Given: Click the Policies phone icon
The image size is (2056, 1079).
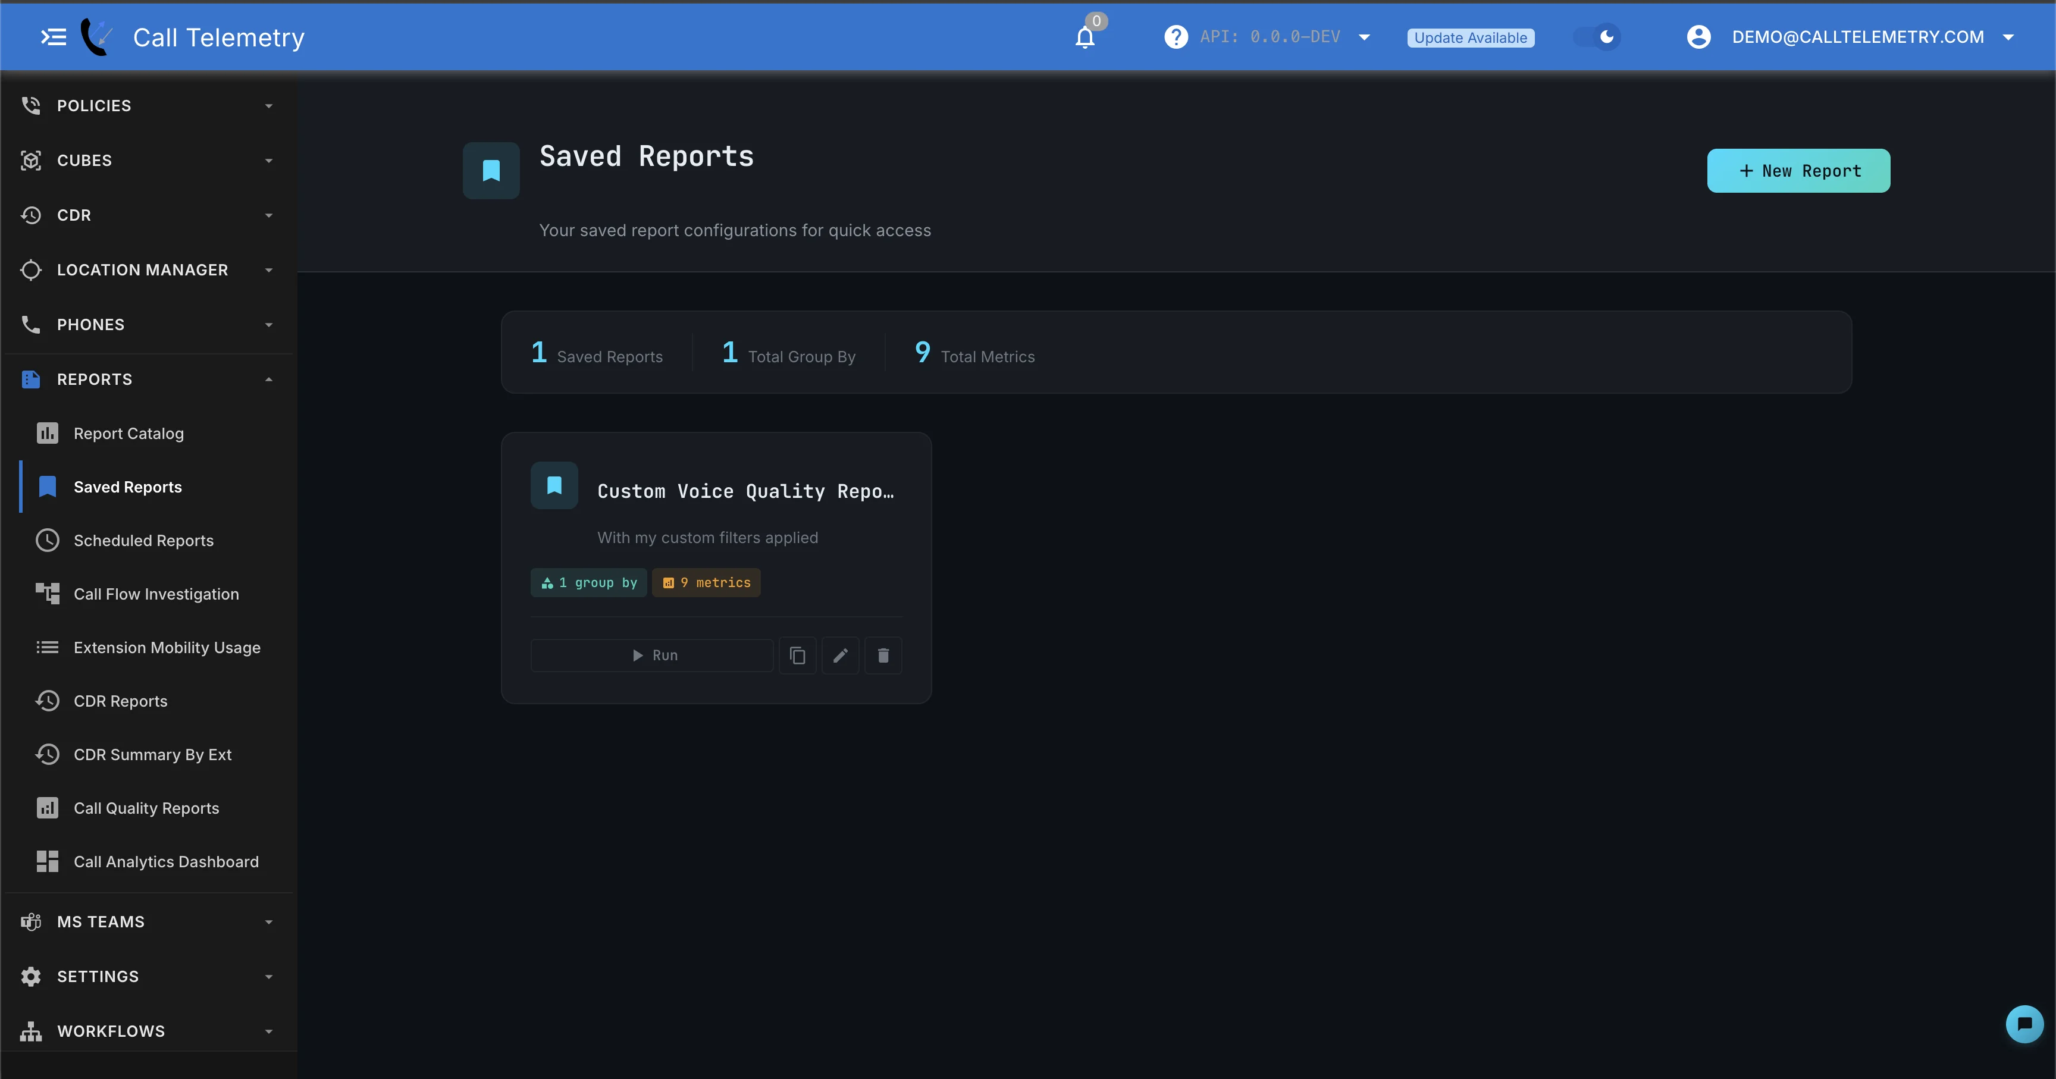Looking at the screenshot, I should tap(31, 105).
